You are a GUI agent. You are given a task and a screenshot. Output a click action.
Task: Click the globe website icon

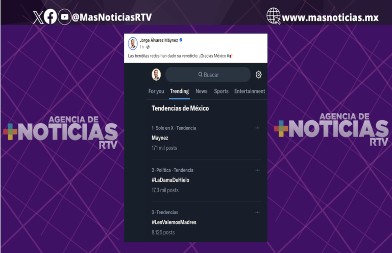pos(274,16)
